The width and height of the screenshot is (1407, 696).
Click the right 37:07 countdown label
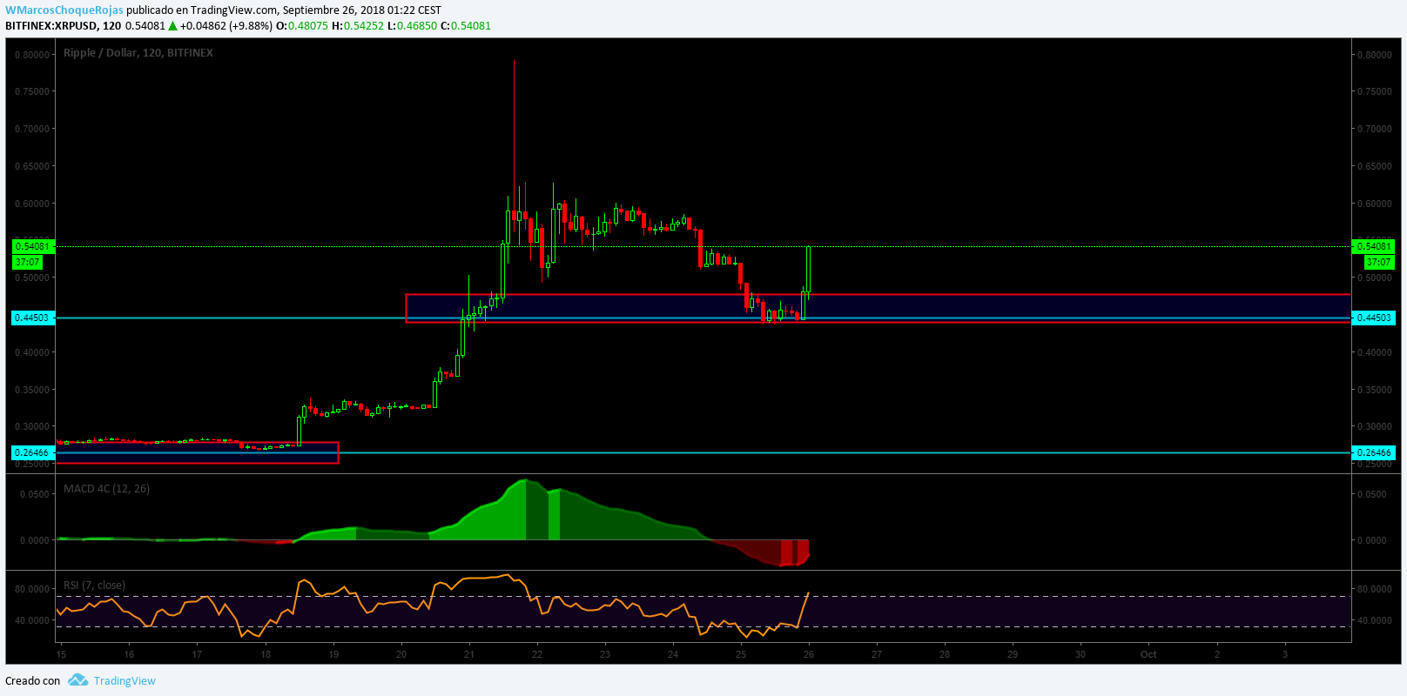[x=1379, y=262]
